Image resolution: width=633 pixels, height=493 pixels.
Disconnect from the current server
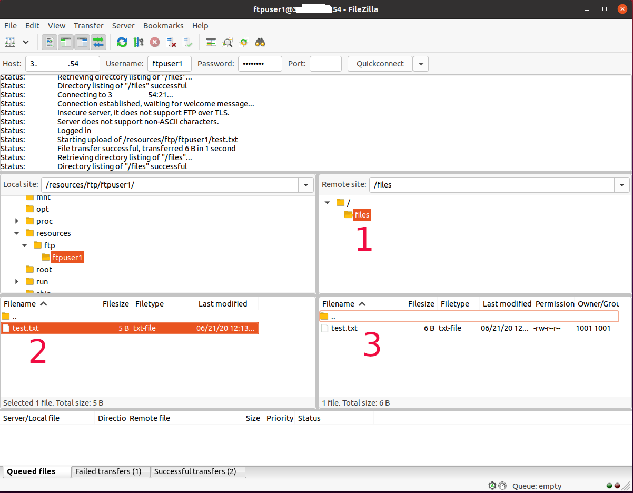click(171, 42)
